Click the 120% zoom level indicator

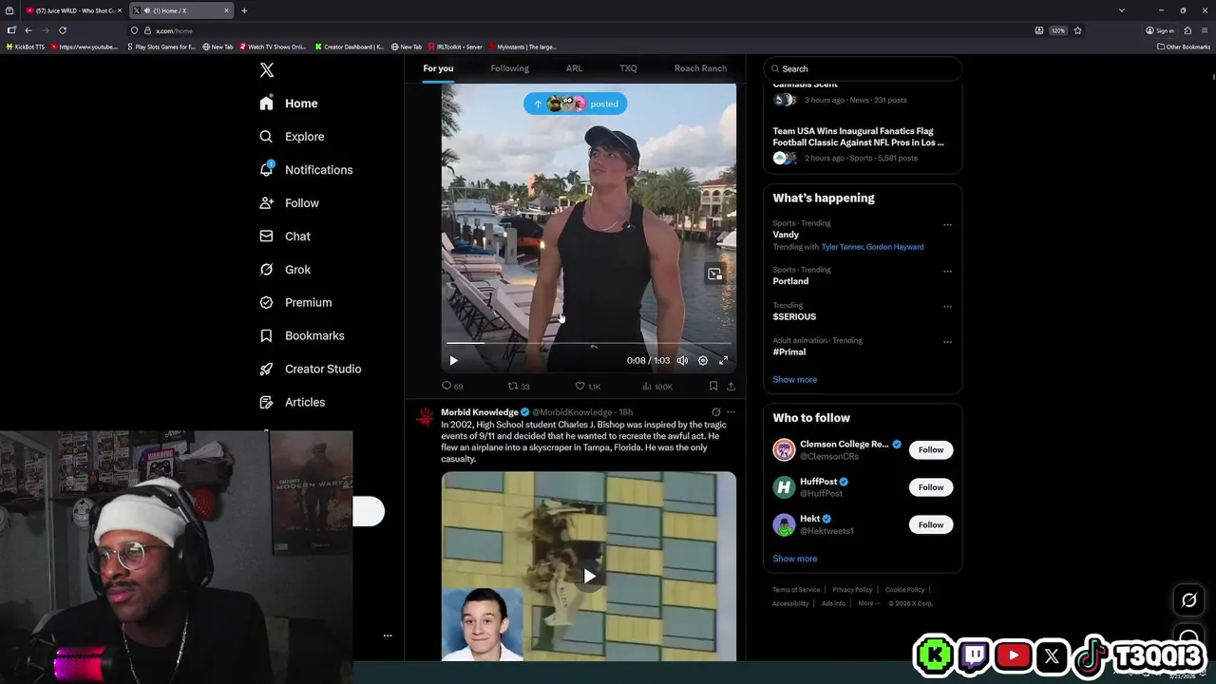1058,30
